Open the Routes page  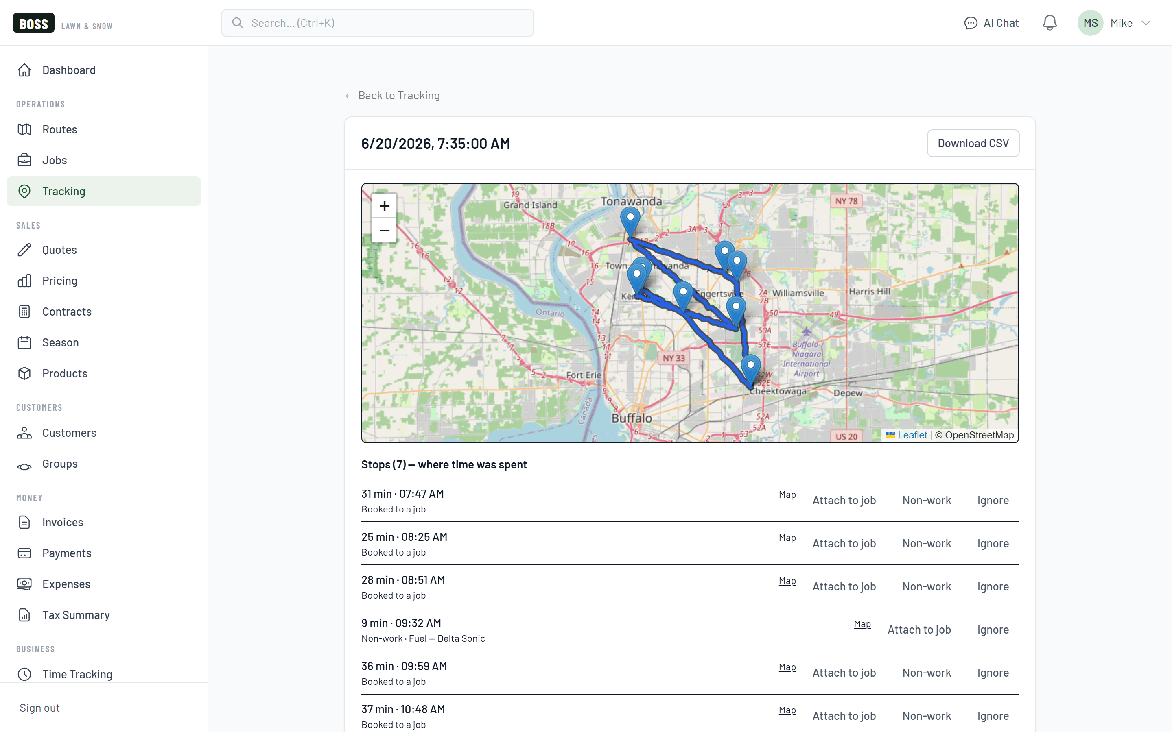tap(104, 129)
